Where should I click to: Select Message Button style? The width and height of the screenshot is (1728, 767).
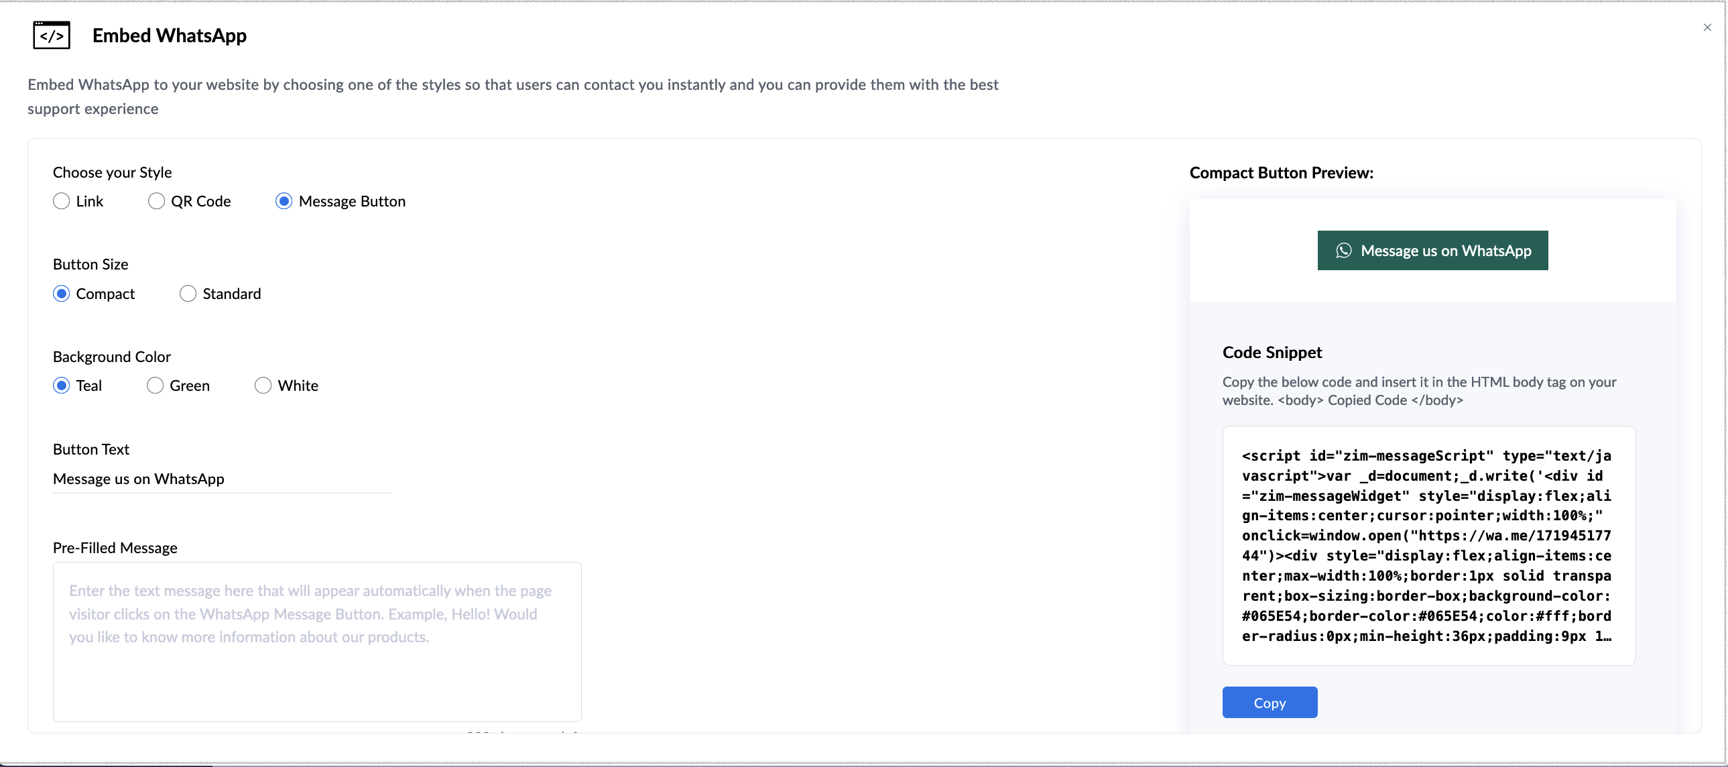[x=284, y=201]
